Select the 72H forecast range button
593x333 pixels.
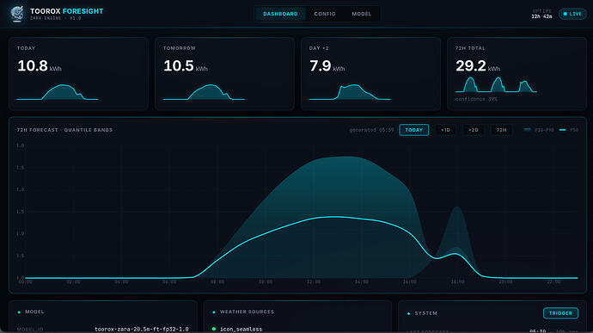tap(502, 130)
